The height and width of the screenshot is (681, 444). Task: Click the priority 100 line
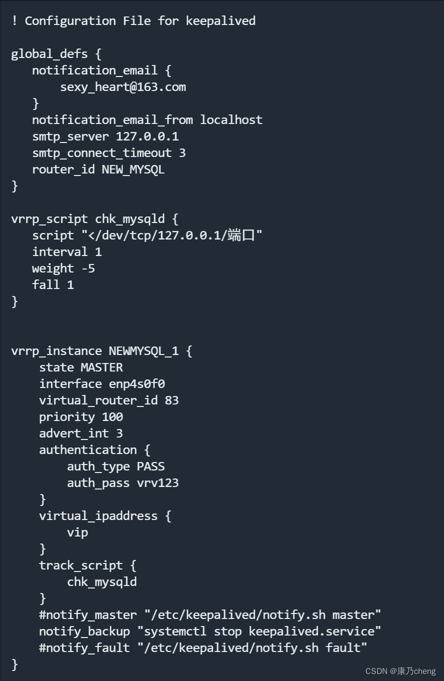point(81,417)
